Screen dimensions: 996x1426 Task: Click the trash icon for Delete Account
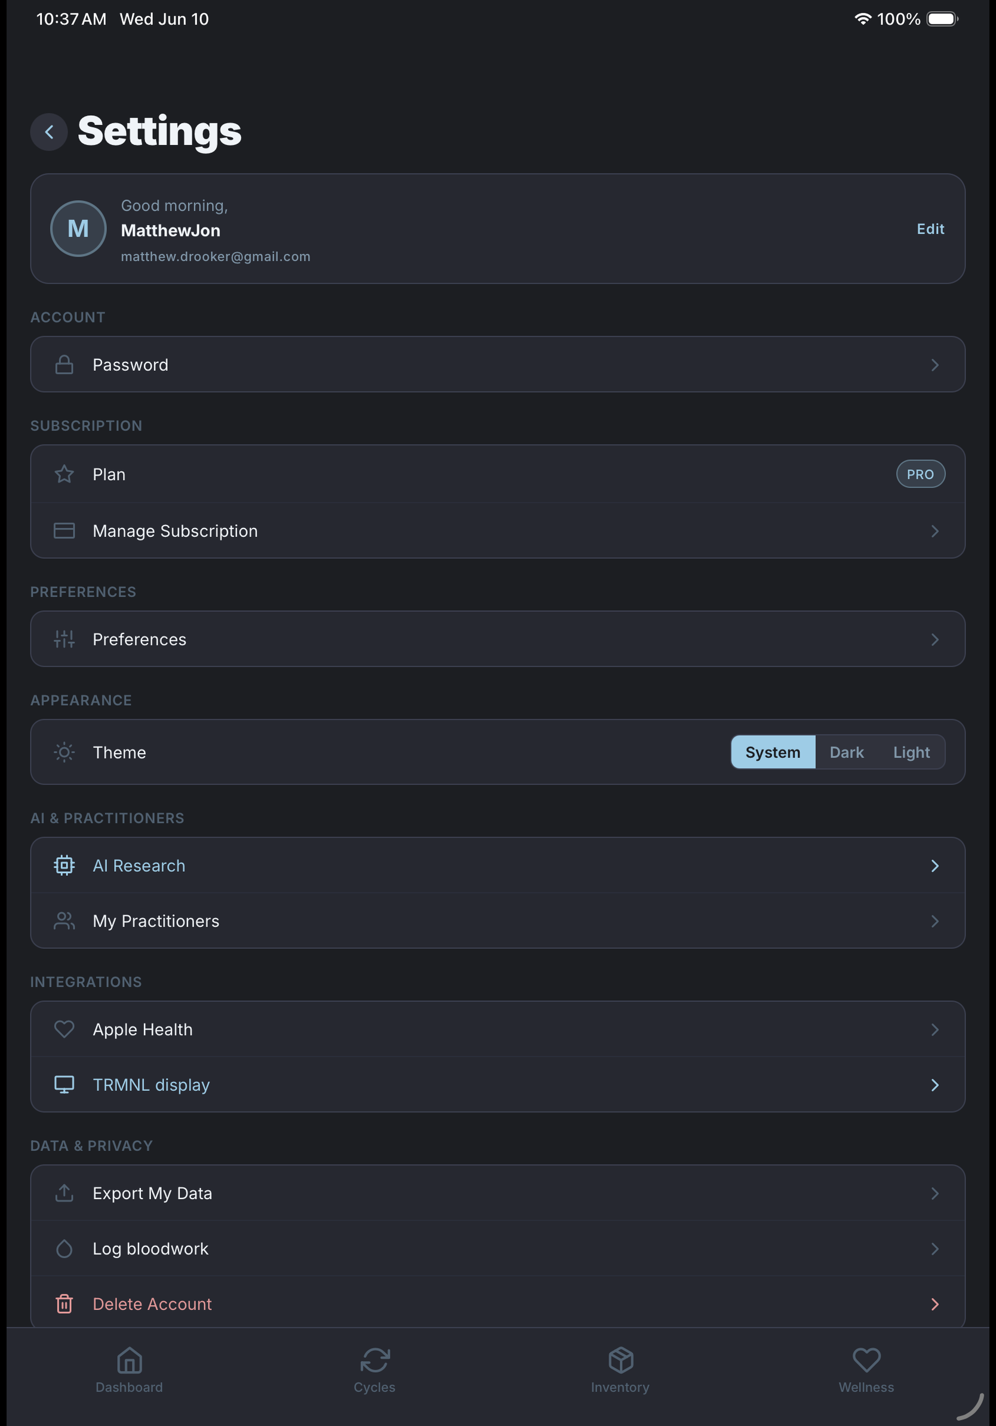[x=64, y=1304]
